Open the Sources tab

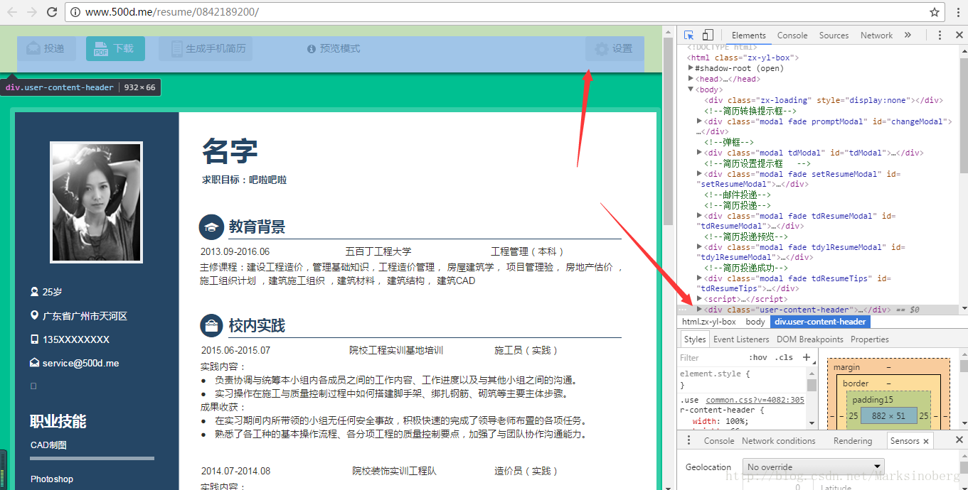[834, 36]
